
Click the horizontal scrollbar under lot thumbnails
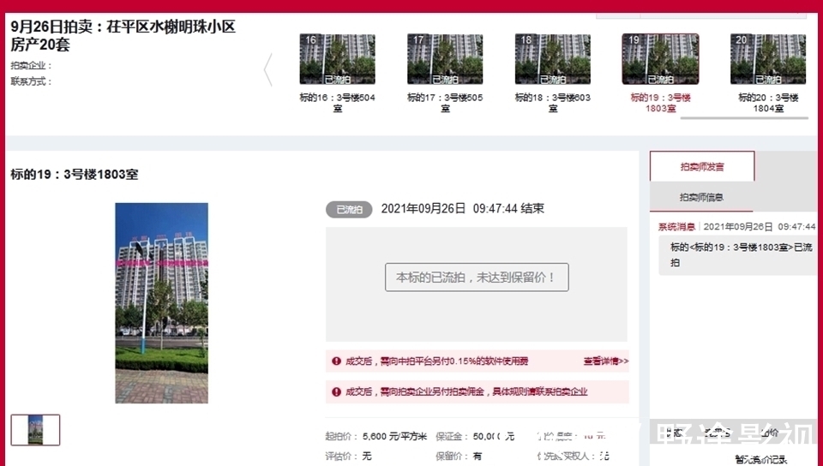pyautogui.click(x=744, y=118)
